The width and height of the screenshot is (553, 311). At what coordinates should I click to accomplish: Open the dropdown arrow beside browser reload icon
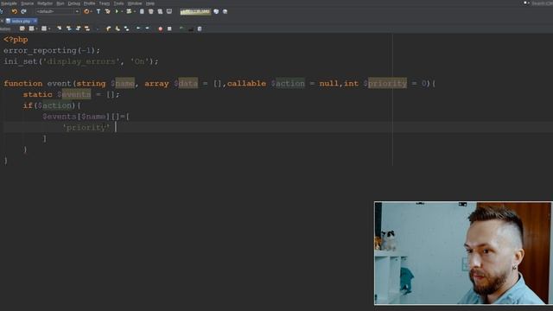click(92, 11)
